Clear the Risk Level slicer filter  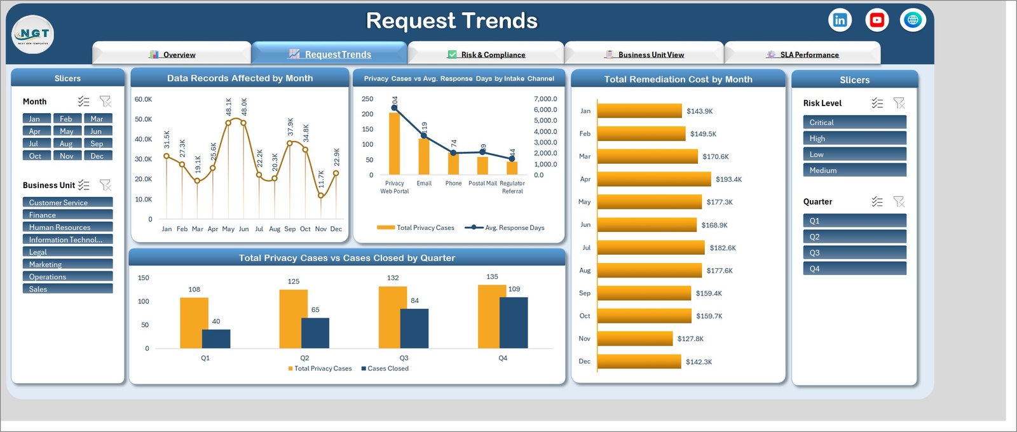click(x=899, y=103)
